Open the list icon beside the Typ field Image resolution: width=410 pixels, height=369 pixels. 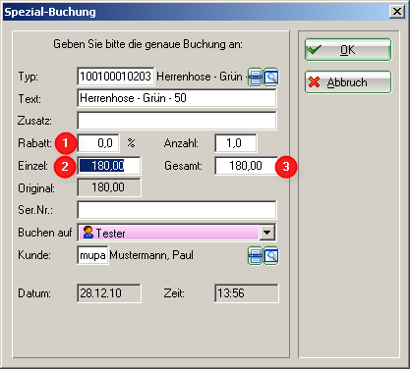[255, 78]
